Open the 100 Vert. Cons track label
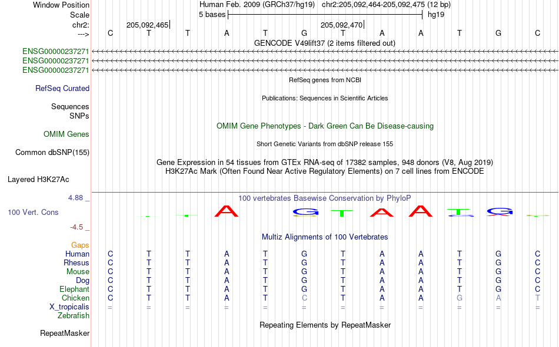This screenshot has width=559, height=347. [33, 213]
